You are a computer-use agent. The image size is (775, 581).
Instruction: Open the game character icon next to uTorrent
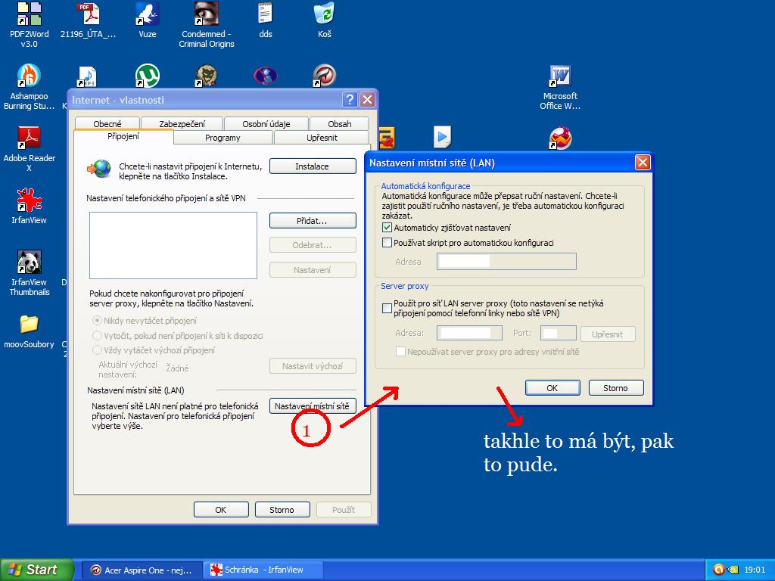click(x=206, y=76)
